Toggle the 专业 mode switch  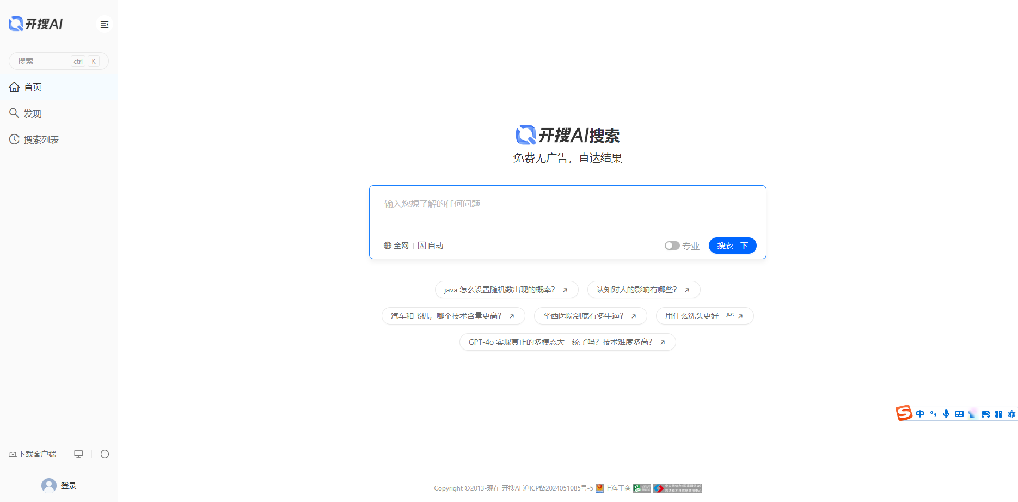click(672, 246)
